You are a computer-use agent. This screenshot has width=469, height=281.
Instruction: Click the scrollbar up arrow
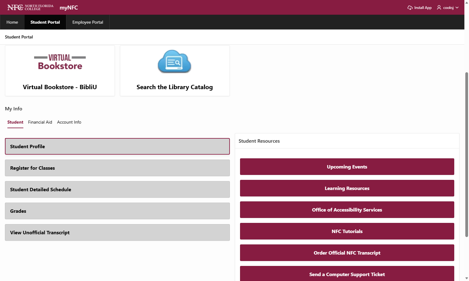point(467,2)
